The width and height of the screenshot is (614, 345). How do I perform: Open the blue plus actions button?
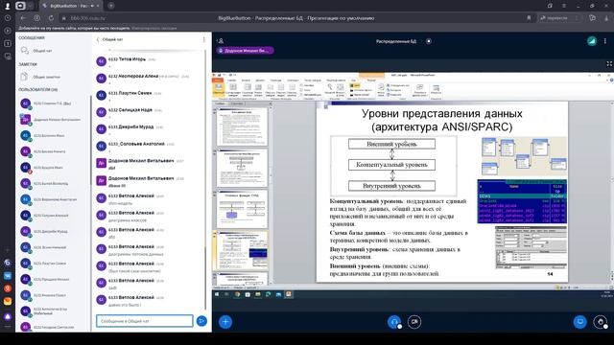[x=225, y=322]
